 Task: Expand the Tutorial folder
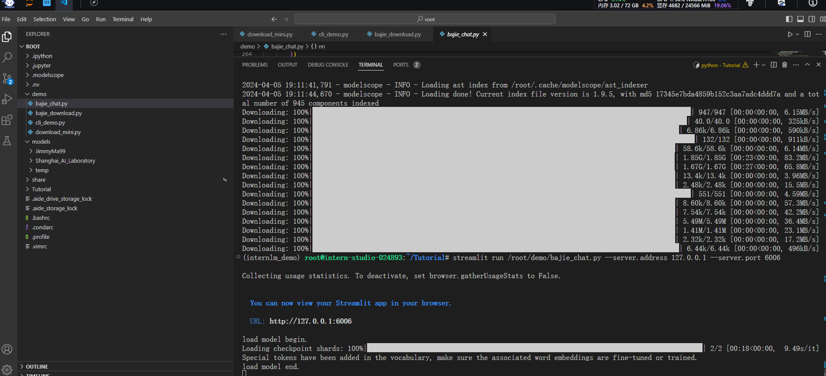pos(126,189)
